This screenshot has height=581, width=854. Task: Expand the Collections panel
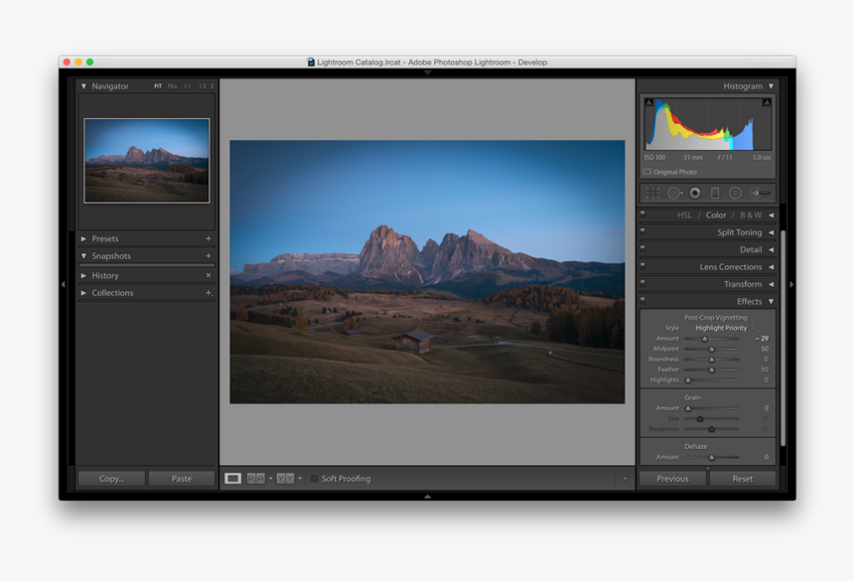(83, 293)
